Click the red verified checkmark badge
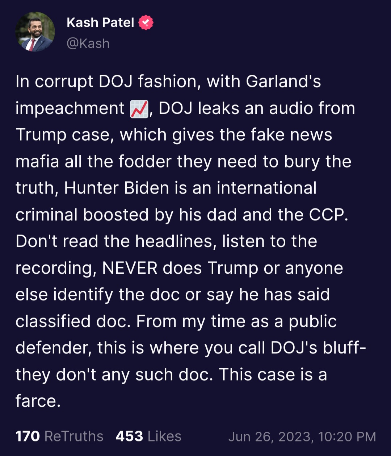This screenshot has height=456, width=391. click(146, 22)
